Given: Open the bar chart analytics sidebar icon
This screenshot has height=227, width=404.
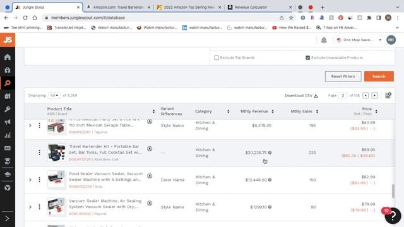Looking at the screenshot, I should pyautogui.click(x=8, y=135).
